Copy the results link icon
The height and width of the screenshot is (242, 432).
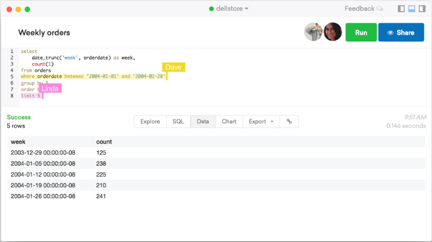pos(289,121)
